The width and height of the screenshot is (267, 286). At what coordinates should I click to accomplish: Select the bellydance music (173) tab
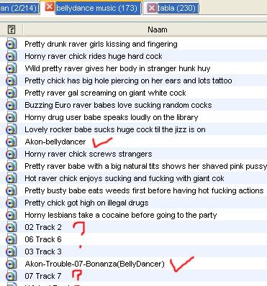click(98, 9)
